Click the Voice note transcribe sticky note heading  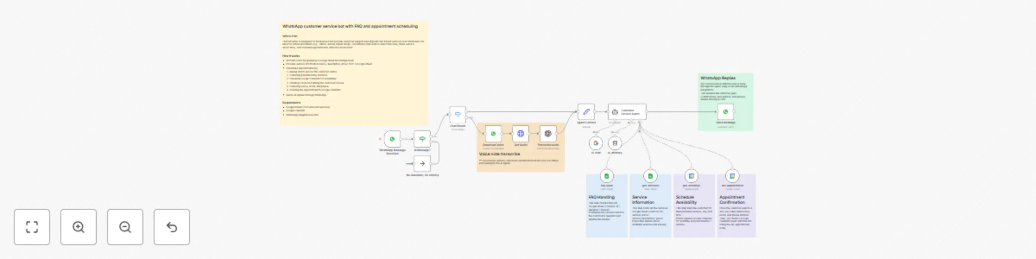[x=499, y=154]
